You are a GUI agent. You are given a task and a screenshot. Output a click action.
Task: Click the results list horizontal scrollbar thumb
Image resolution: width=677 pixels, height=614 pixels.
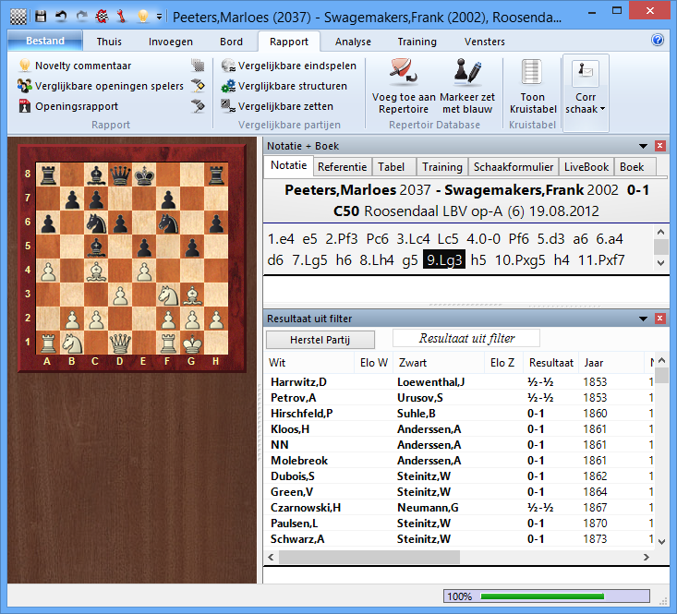pyautogui.click(x=369, y=557)
